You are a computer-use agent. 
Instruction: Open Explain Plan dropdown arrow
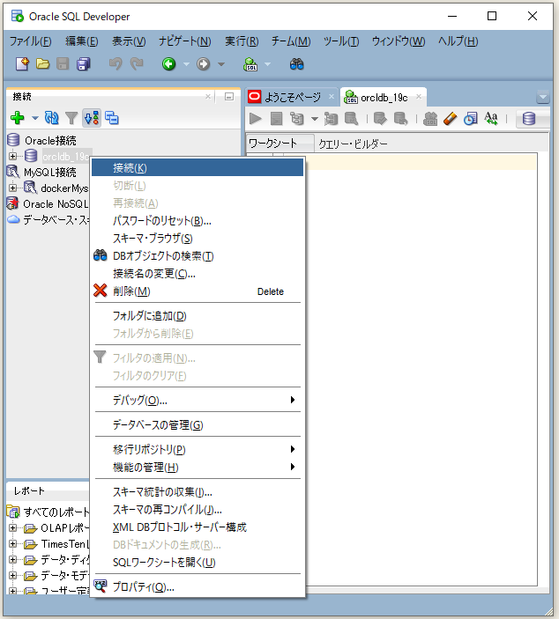314,119
